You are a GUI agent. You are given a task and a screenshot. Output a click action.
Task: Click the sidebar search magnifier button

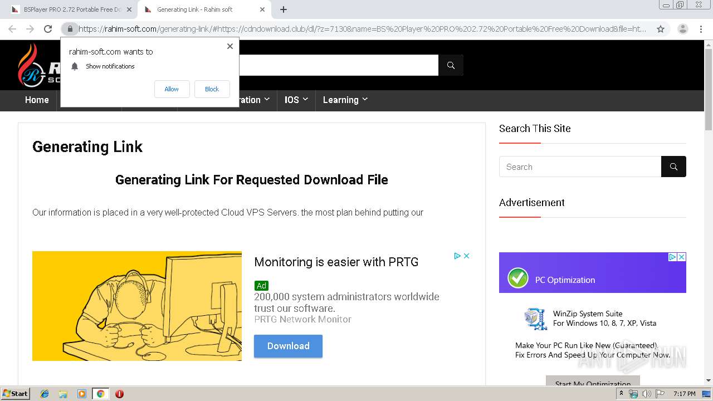[673, 167]
